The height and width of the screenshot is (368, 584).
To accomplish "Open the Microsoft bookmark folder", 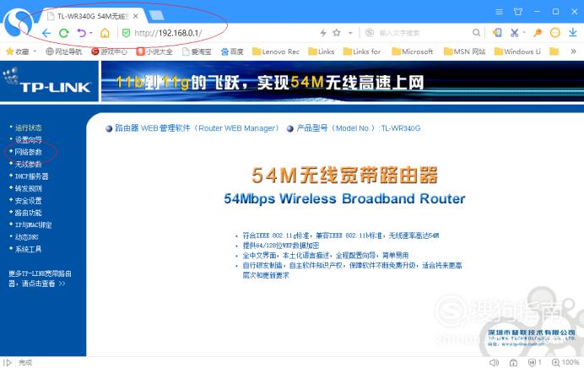I will coord(413,51).
